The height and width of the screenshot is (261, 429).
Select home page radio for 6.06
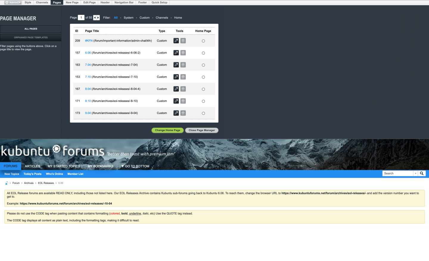click(x=203, y=53)
